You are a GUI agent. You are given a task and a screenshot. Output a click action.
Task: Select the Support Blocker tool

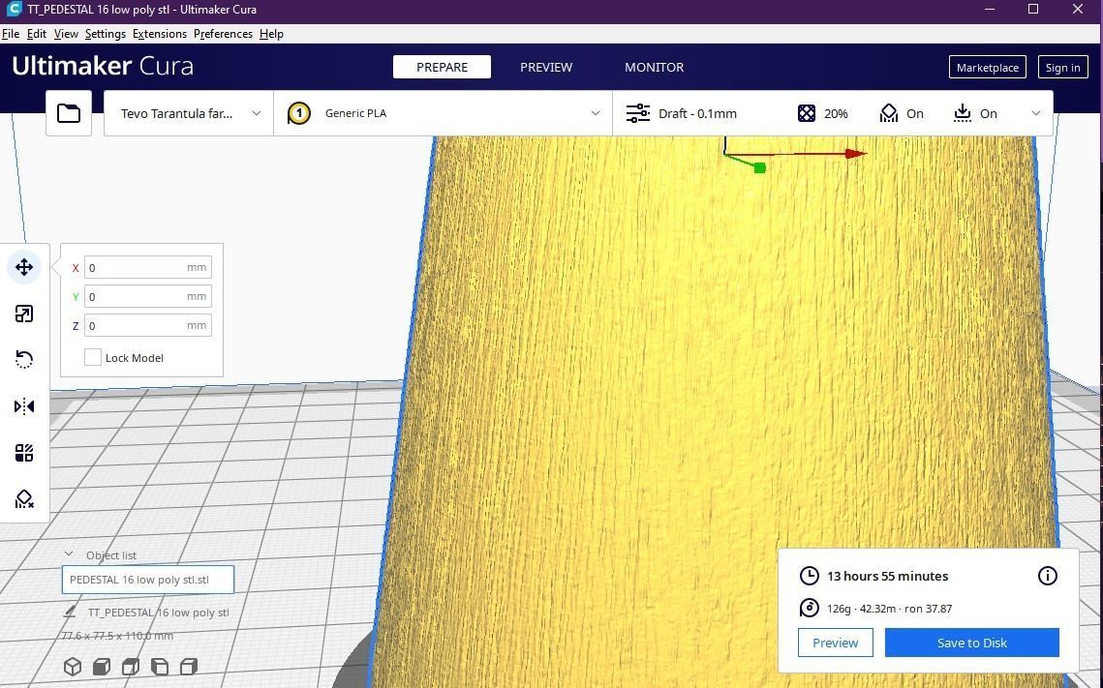point(24,499)
